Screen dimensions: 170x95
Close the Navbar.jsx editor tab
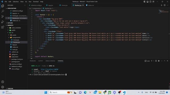pyautogui.click(x=83, y=5)
